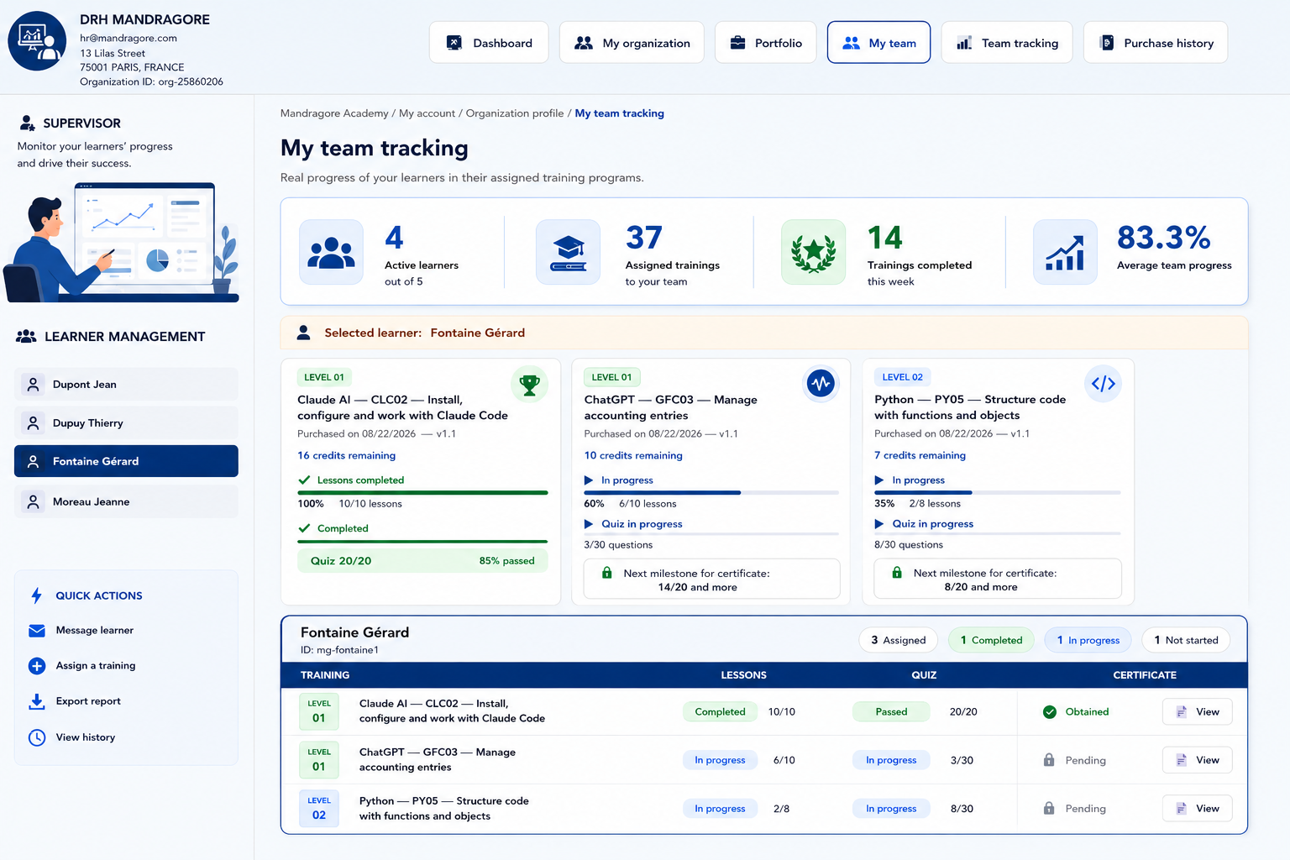Viewport: 1290px width, 860px height.
Task: Click the Message learner envelope icon
Action: (x=37, y=631)
